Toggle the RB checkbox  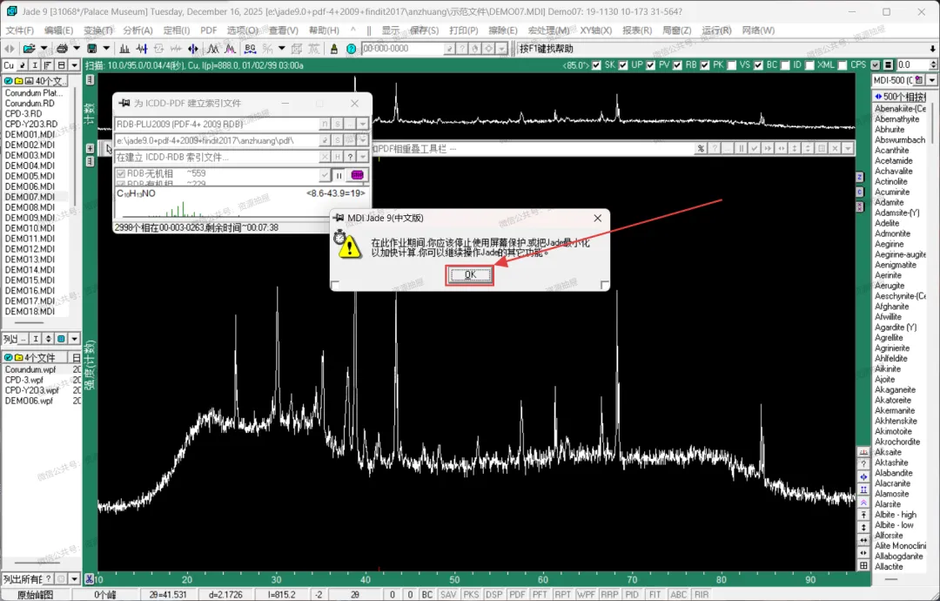[677, 64]
